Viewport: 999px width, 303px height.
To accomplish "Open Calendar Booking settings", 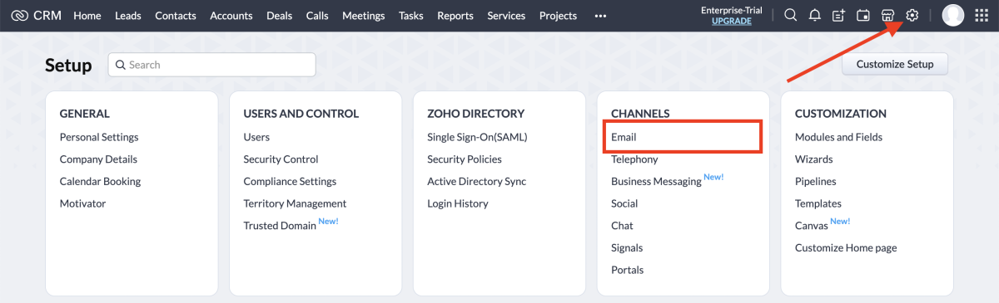I will [101, 181].
